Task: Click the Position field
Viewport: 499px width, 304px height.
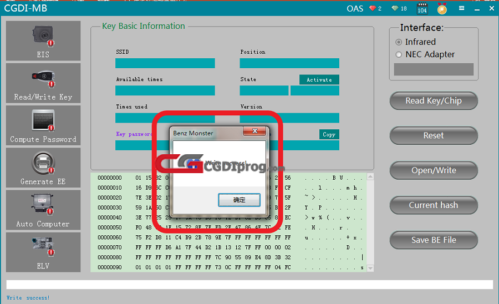Action: (x=289, y=63)
